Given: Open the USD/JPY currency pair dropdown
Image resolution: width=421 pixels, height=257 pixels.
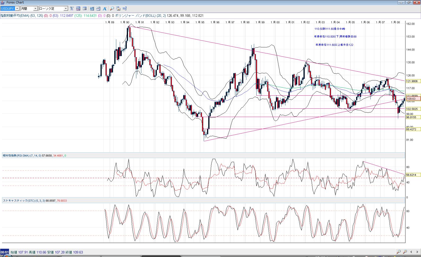Looking at the screenshot, I should 17,9.
